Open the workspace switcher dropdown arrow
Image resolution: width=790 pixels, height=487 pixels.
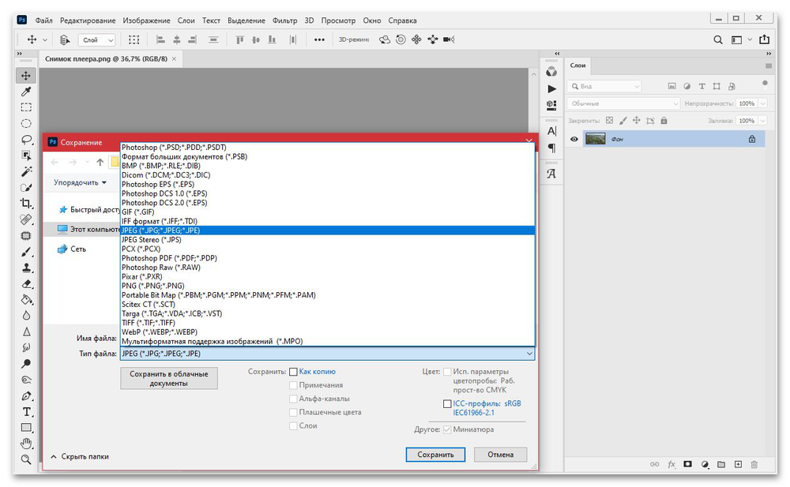pos(750,39)
